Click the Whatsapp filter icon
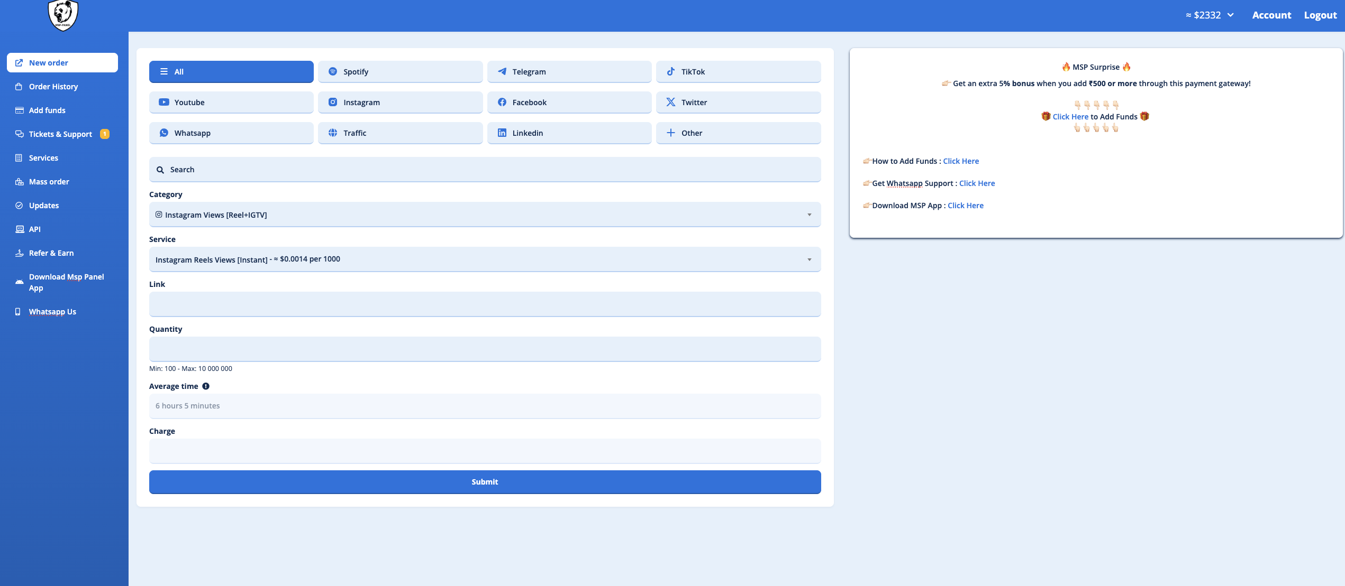This screenshot has width=1345, height=586. point(164,133)
